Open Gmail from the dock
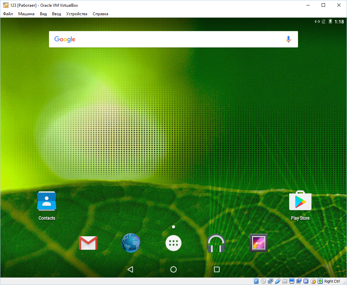Screen dimensions: 347x285 (x=88, y=243)
